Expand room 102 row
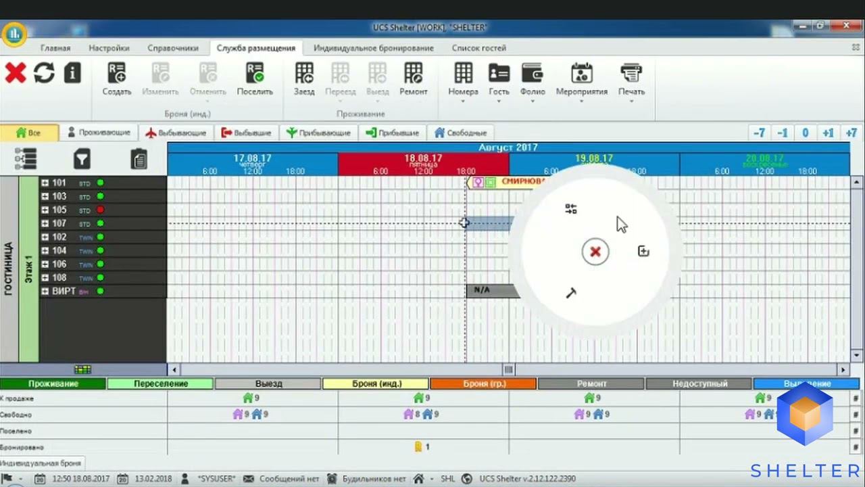The width and height of the screenshot is (865, 487). pyautogui.click(x=45, y=237)
